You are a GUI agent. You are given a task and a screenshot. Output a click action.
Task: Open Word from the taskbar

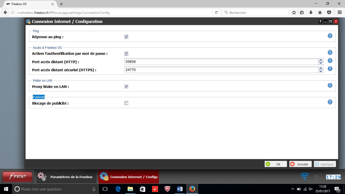click(180, 189)
